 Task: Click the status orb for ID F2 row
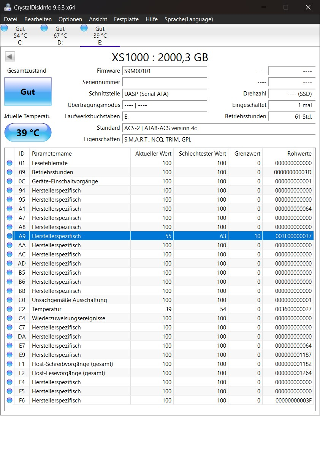pos(10,373)
